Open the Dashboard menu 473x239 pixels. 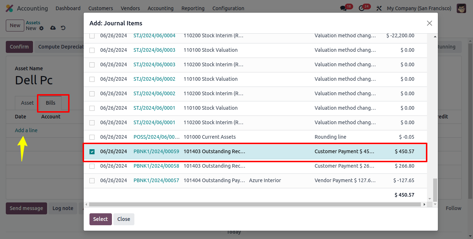point(68,8)
